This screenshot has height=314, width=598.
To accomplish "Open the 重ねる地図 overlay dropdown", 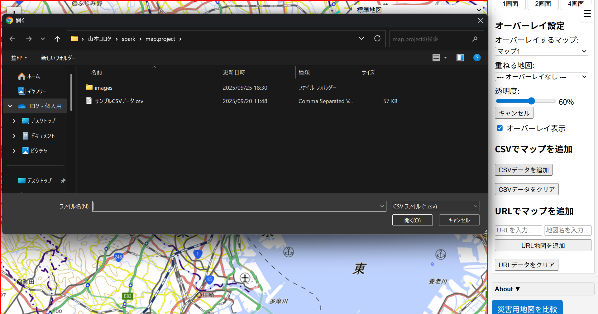I will pos(541,77).
